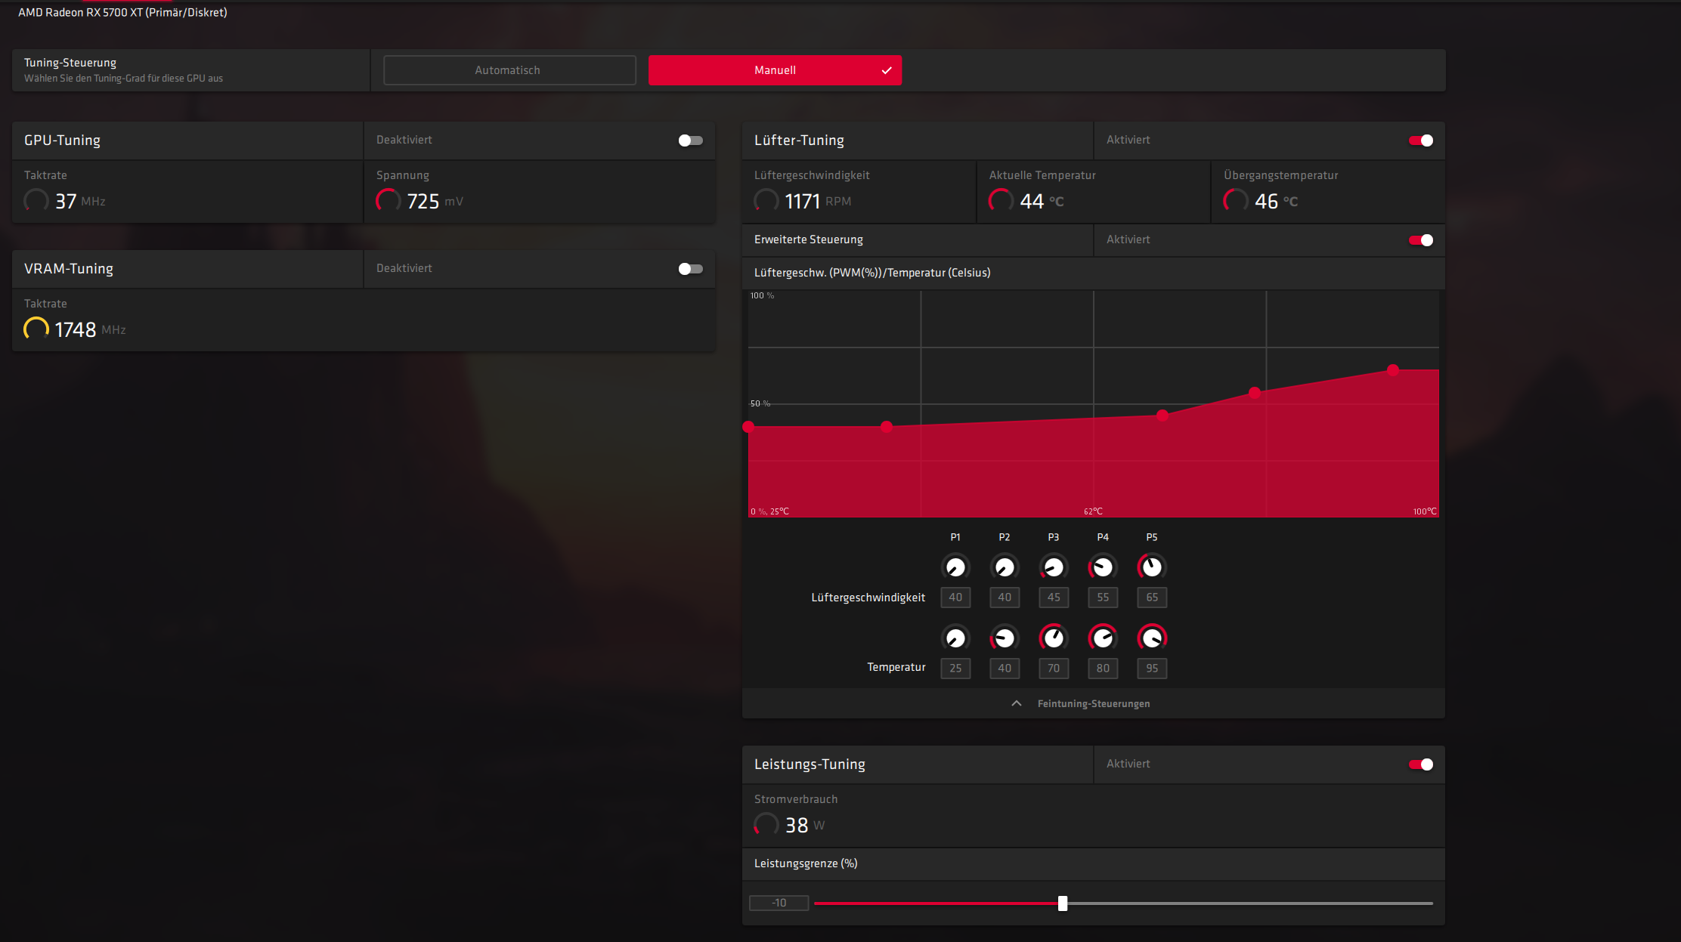Click the P4 temperature dial knob
Viewport: 1681px width, 942px height.
pyautogui.click(x=1103, y=638)
